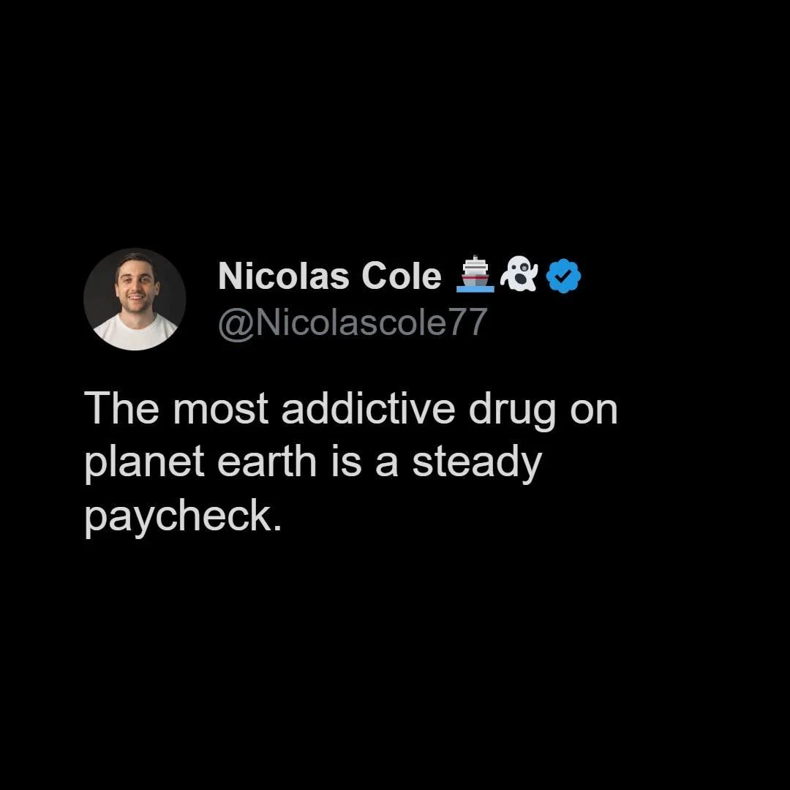Click the surname "Cole" in the header
This screenshot has width=790, height=790.
[x=401, y=276]
